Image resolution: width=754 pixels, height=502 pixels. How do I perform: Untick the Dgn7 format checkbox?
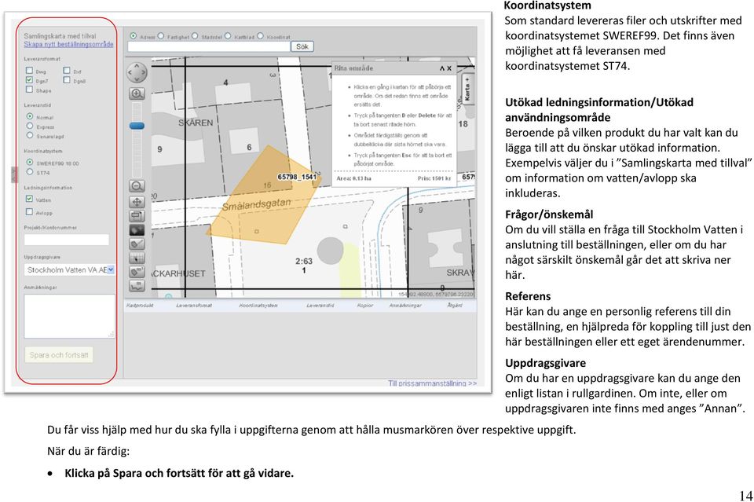coord(29,80)
